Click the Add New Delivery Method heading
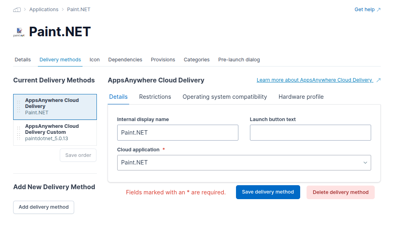 coord(54,187)
